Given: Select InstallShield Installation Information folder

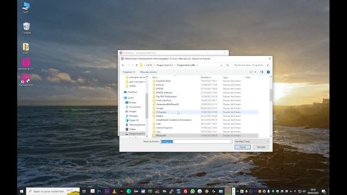Looking at the screenshot, I should click(173, 120).
